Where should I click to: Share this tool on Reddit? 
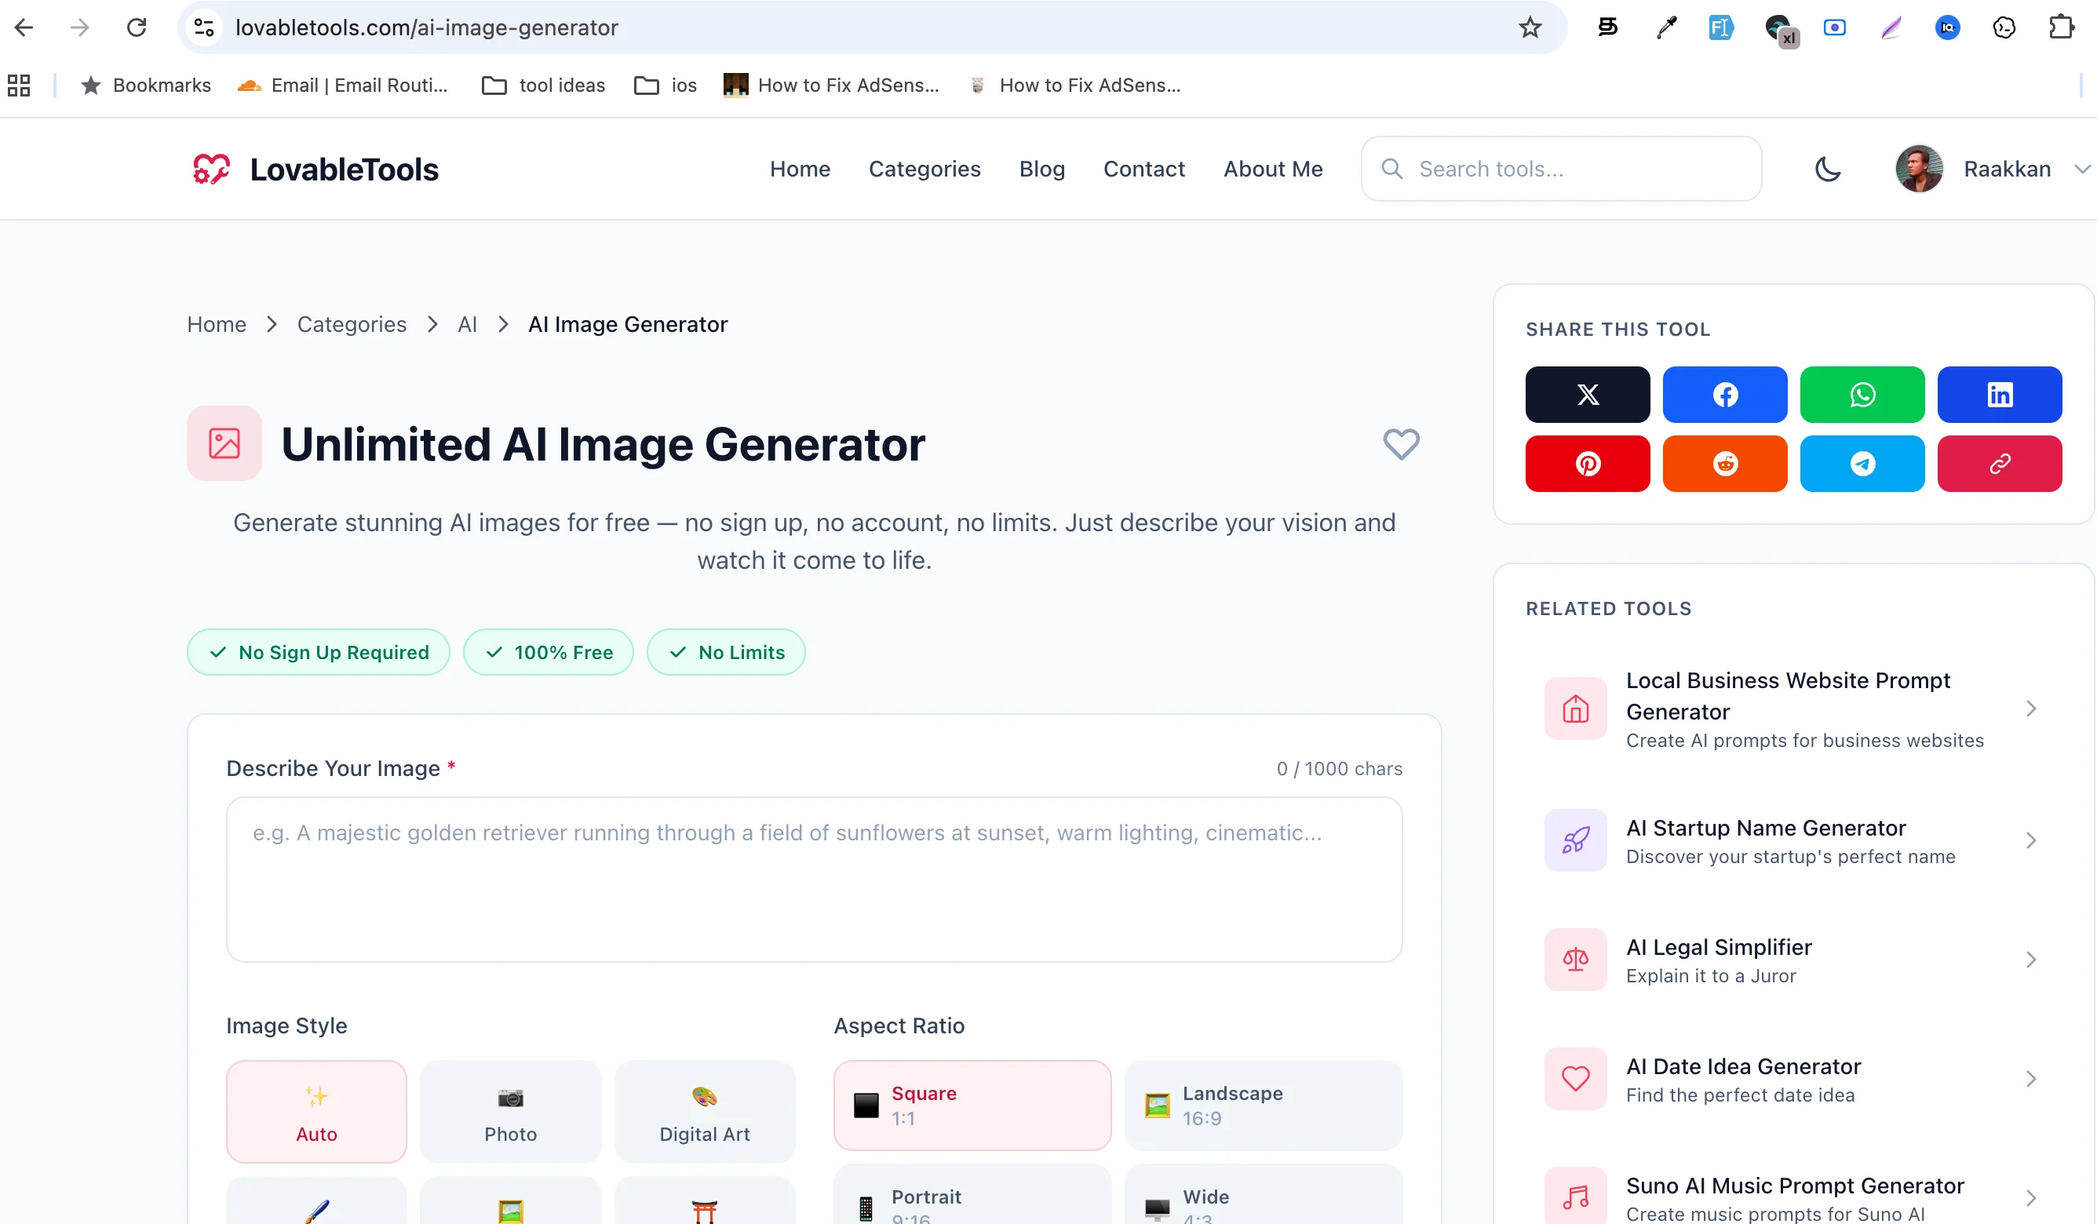pyautogui.click(x=1724, y=464)
